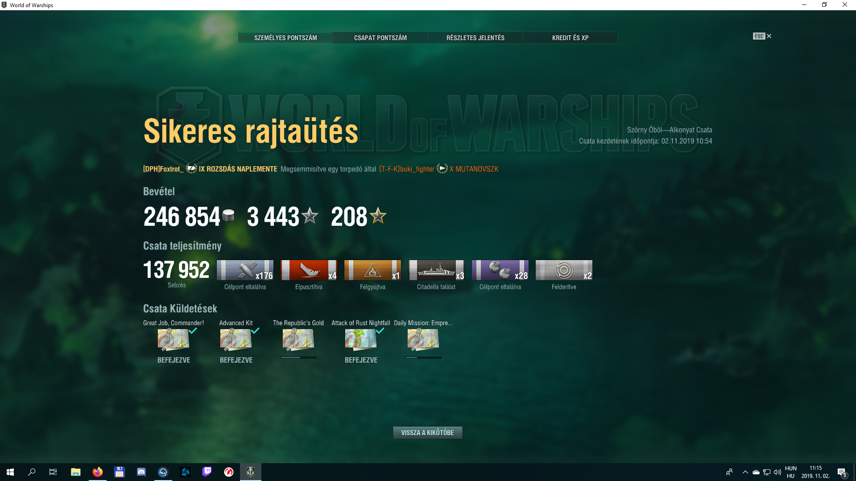Click BEFEJEZVE under Great Job, Commander!

click(174, 360)
